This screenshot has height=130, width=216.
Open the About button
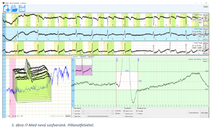(x=206, y=6)
